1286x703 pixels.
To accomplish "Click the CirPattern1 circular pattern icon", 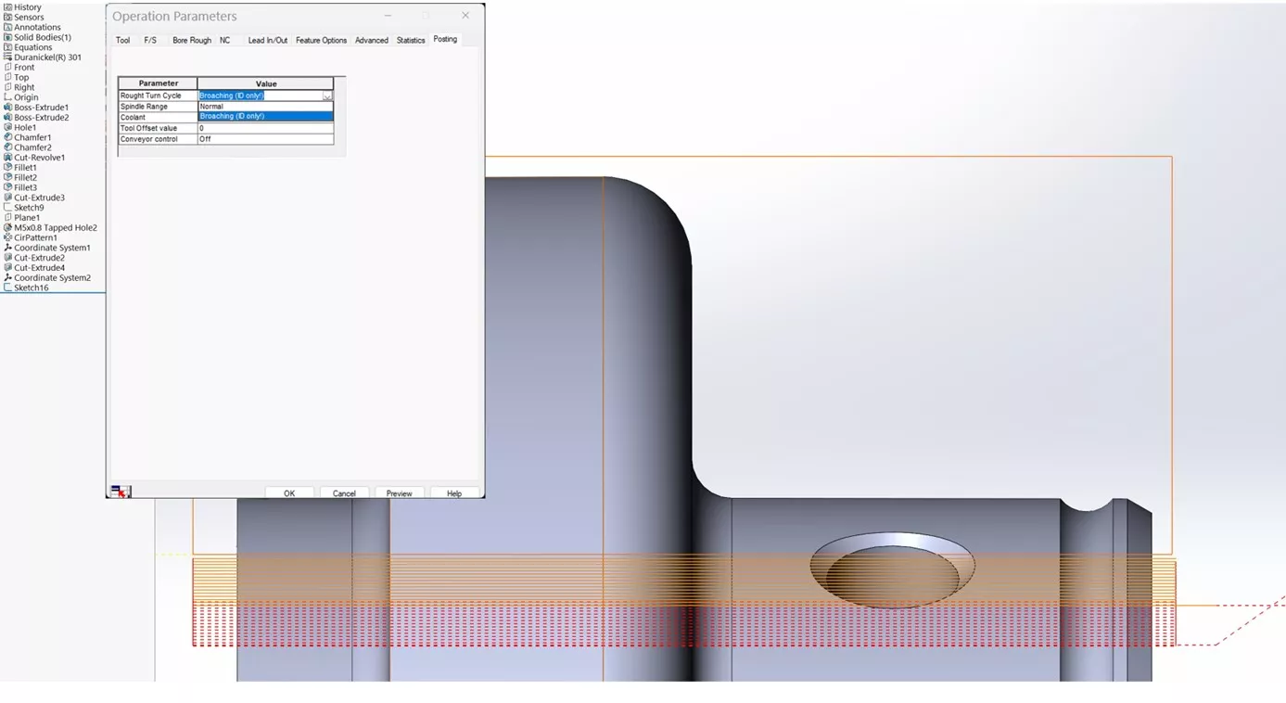I will click(7, 237).
